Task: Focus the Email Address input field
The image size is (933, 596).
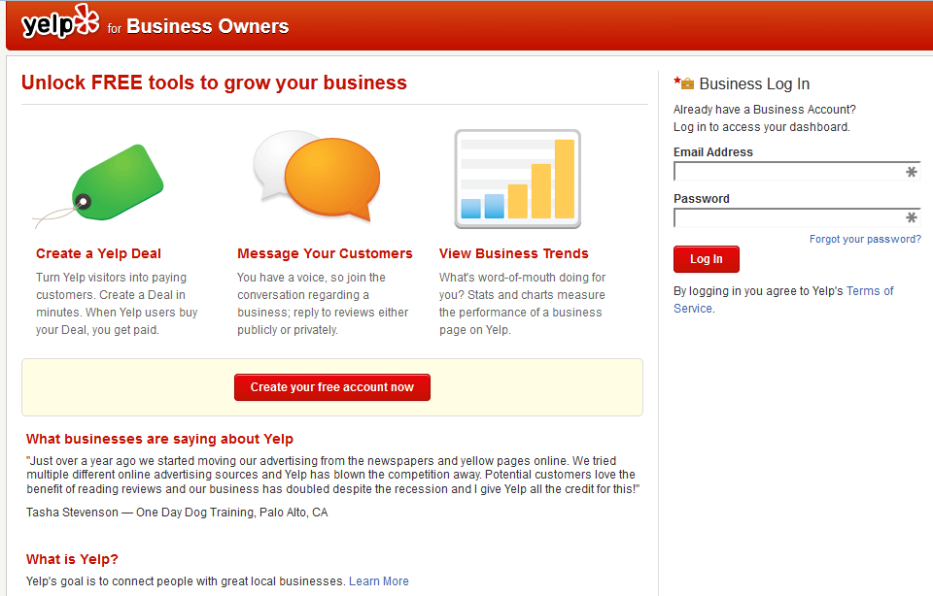Action: point(797,172)
